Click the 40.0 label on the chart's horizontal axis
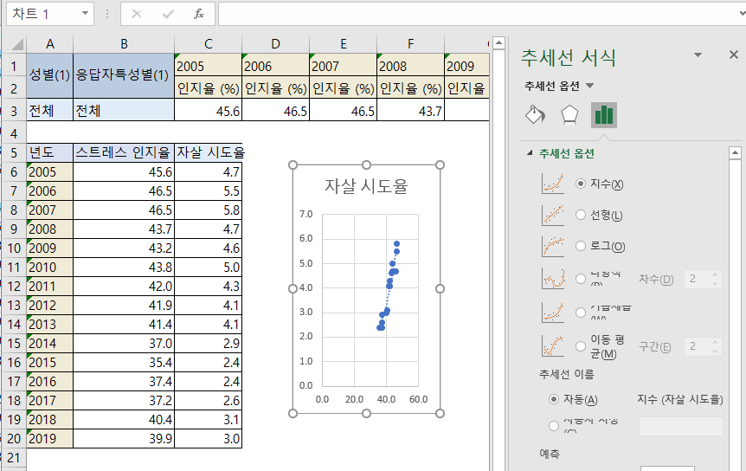Image resolution: width=746 pixels, height=471 pixels. click(x=386, y=399)
